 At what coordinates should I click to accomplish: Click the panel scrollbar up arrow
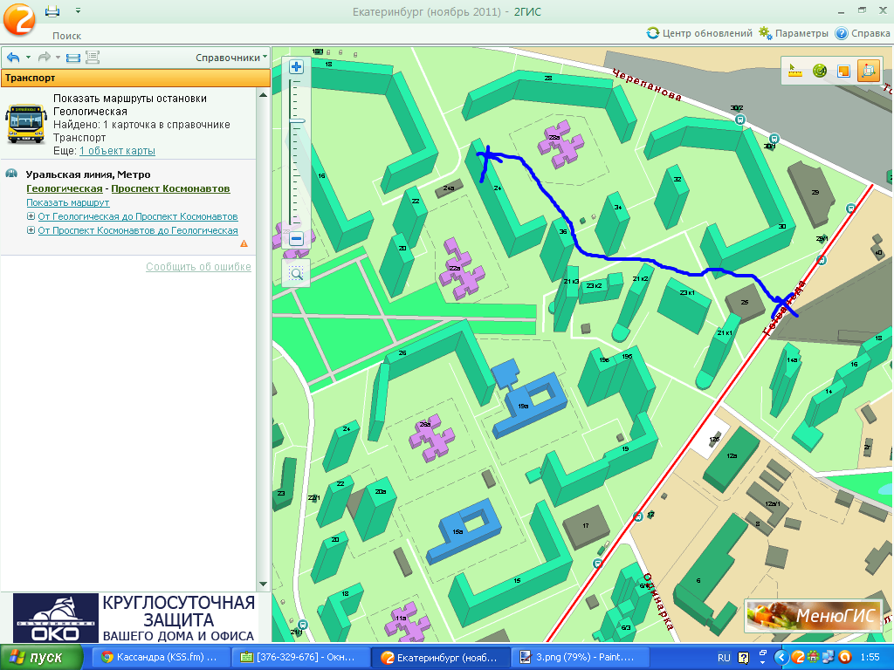point(263,94)
